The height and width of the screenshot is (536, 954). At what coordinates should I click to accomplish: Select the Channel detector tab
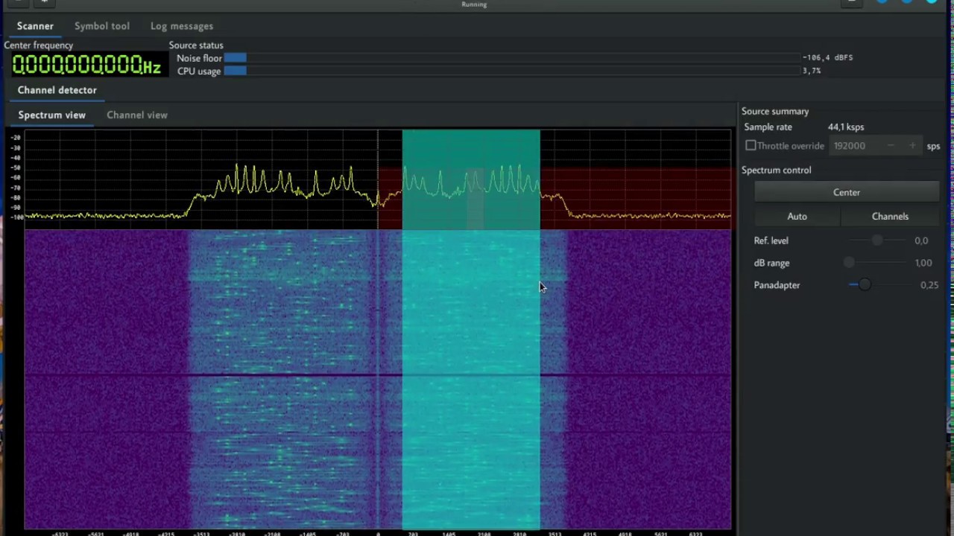pyautogui.click(x=57, y=90)
